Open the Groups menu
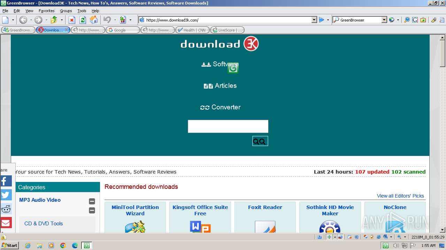Viewport: 446px width, 250px height. pos(66,11)
